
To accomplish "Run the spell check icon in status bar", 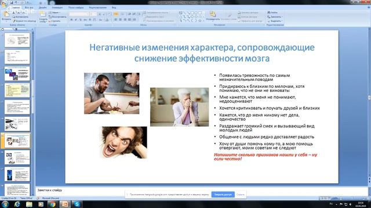I will coord(38,198).
